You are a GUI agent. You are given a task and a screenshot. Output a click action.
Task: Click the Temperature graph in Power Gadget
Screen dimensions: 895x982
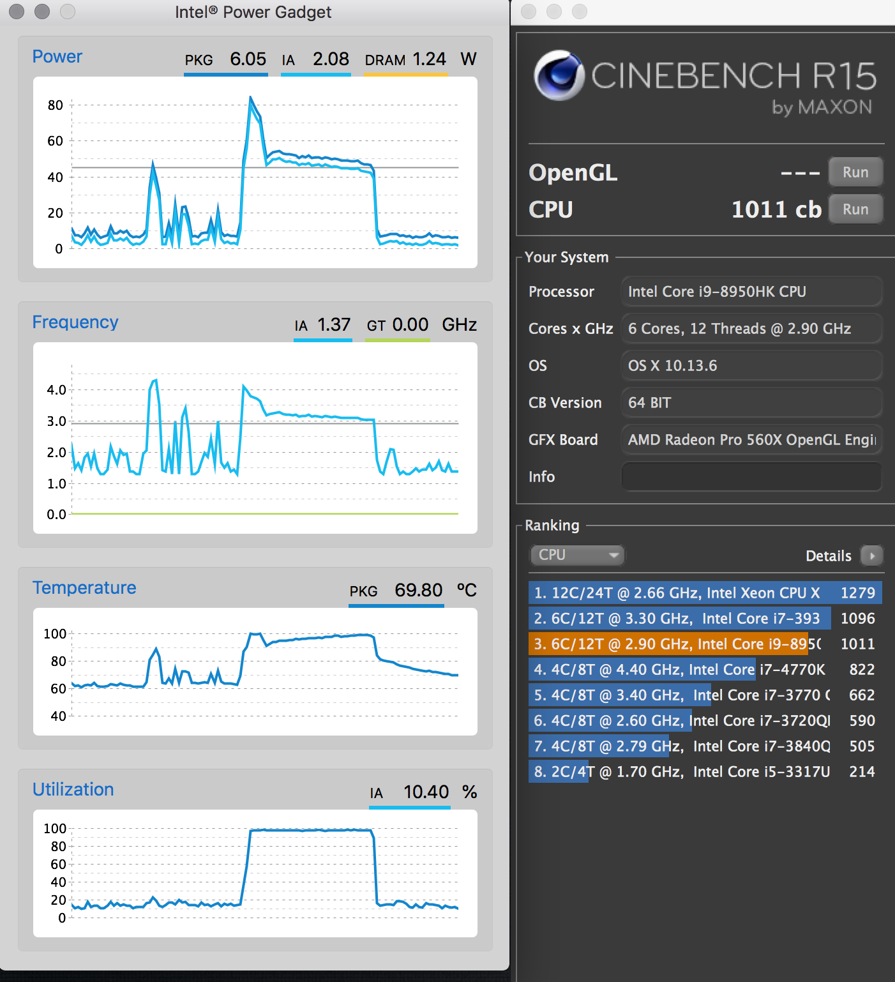[x=255, y=672]
